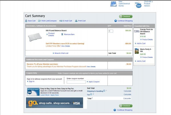
Task: Click the Wish List/Compare folder icon
Action: (39, 21)
